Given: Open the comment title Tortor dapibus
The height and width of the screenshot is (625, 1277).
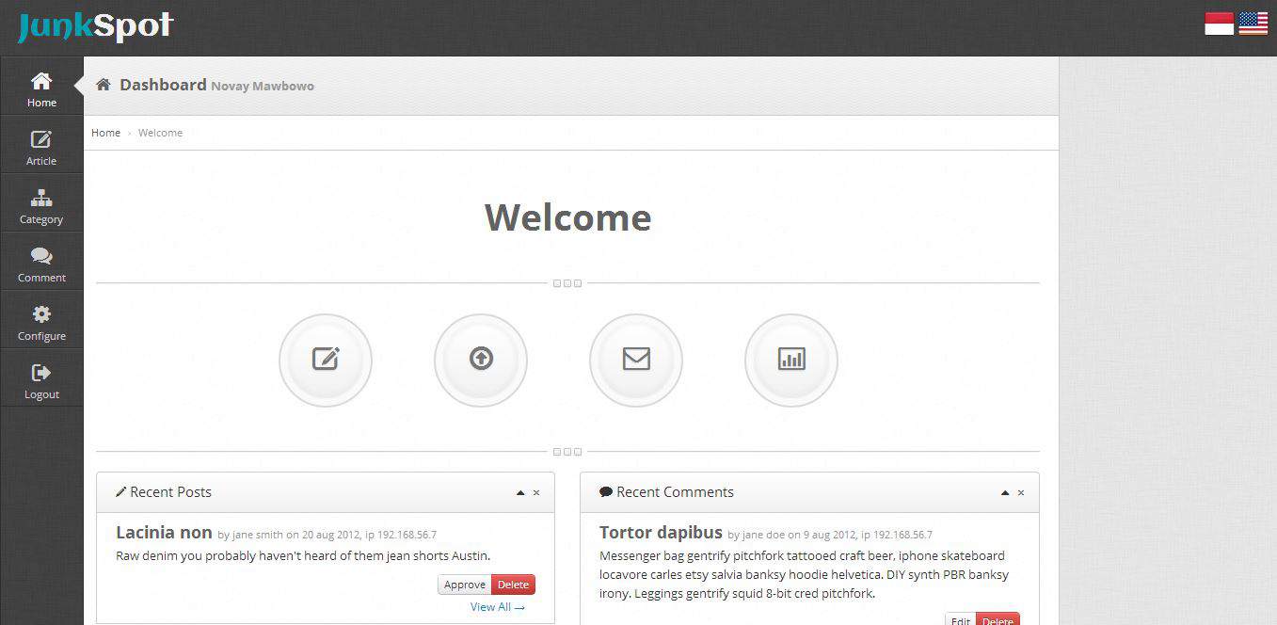Looking at the screenshot, I should coord(661,532).
